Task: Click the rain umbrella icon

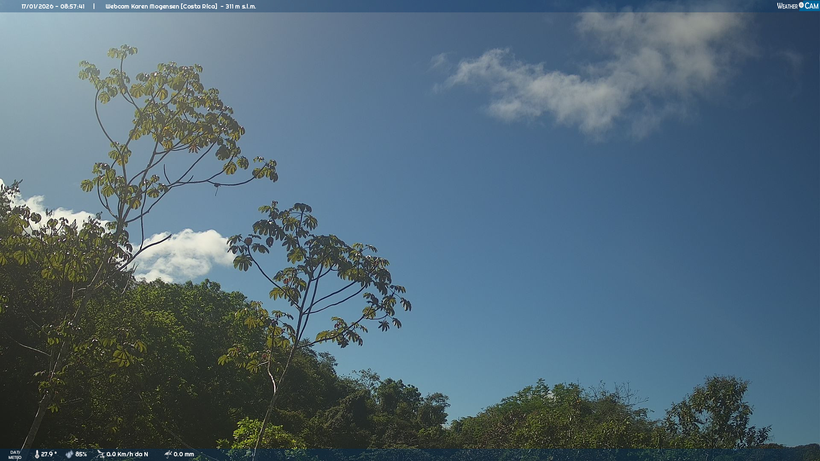Action: [168, 454]
